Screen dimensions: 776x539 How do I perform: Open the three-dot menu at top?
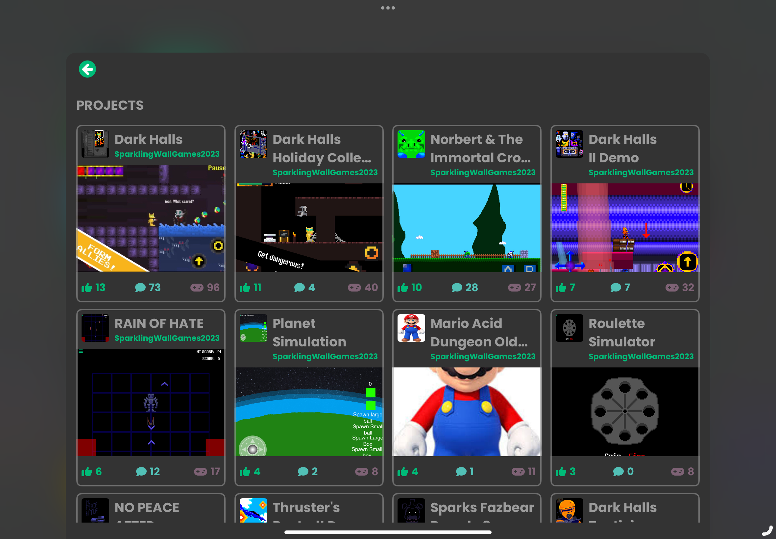coord(388,8)
